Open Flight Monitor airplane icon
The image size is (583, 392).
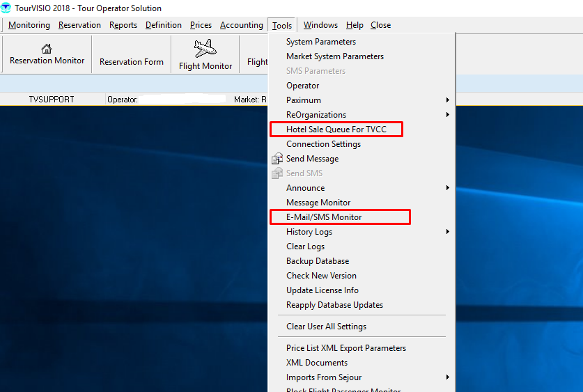205,49
